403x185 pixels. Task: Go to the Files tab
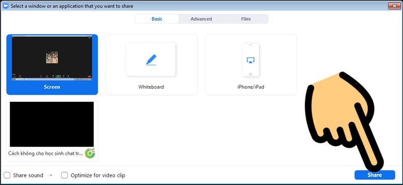pyautogui.click(x=246, y=19)
